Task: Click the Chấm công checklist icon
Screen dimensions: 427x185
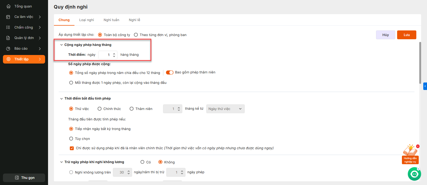Action: point(8,27)
